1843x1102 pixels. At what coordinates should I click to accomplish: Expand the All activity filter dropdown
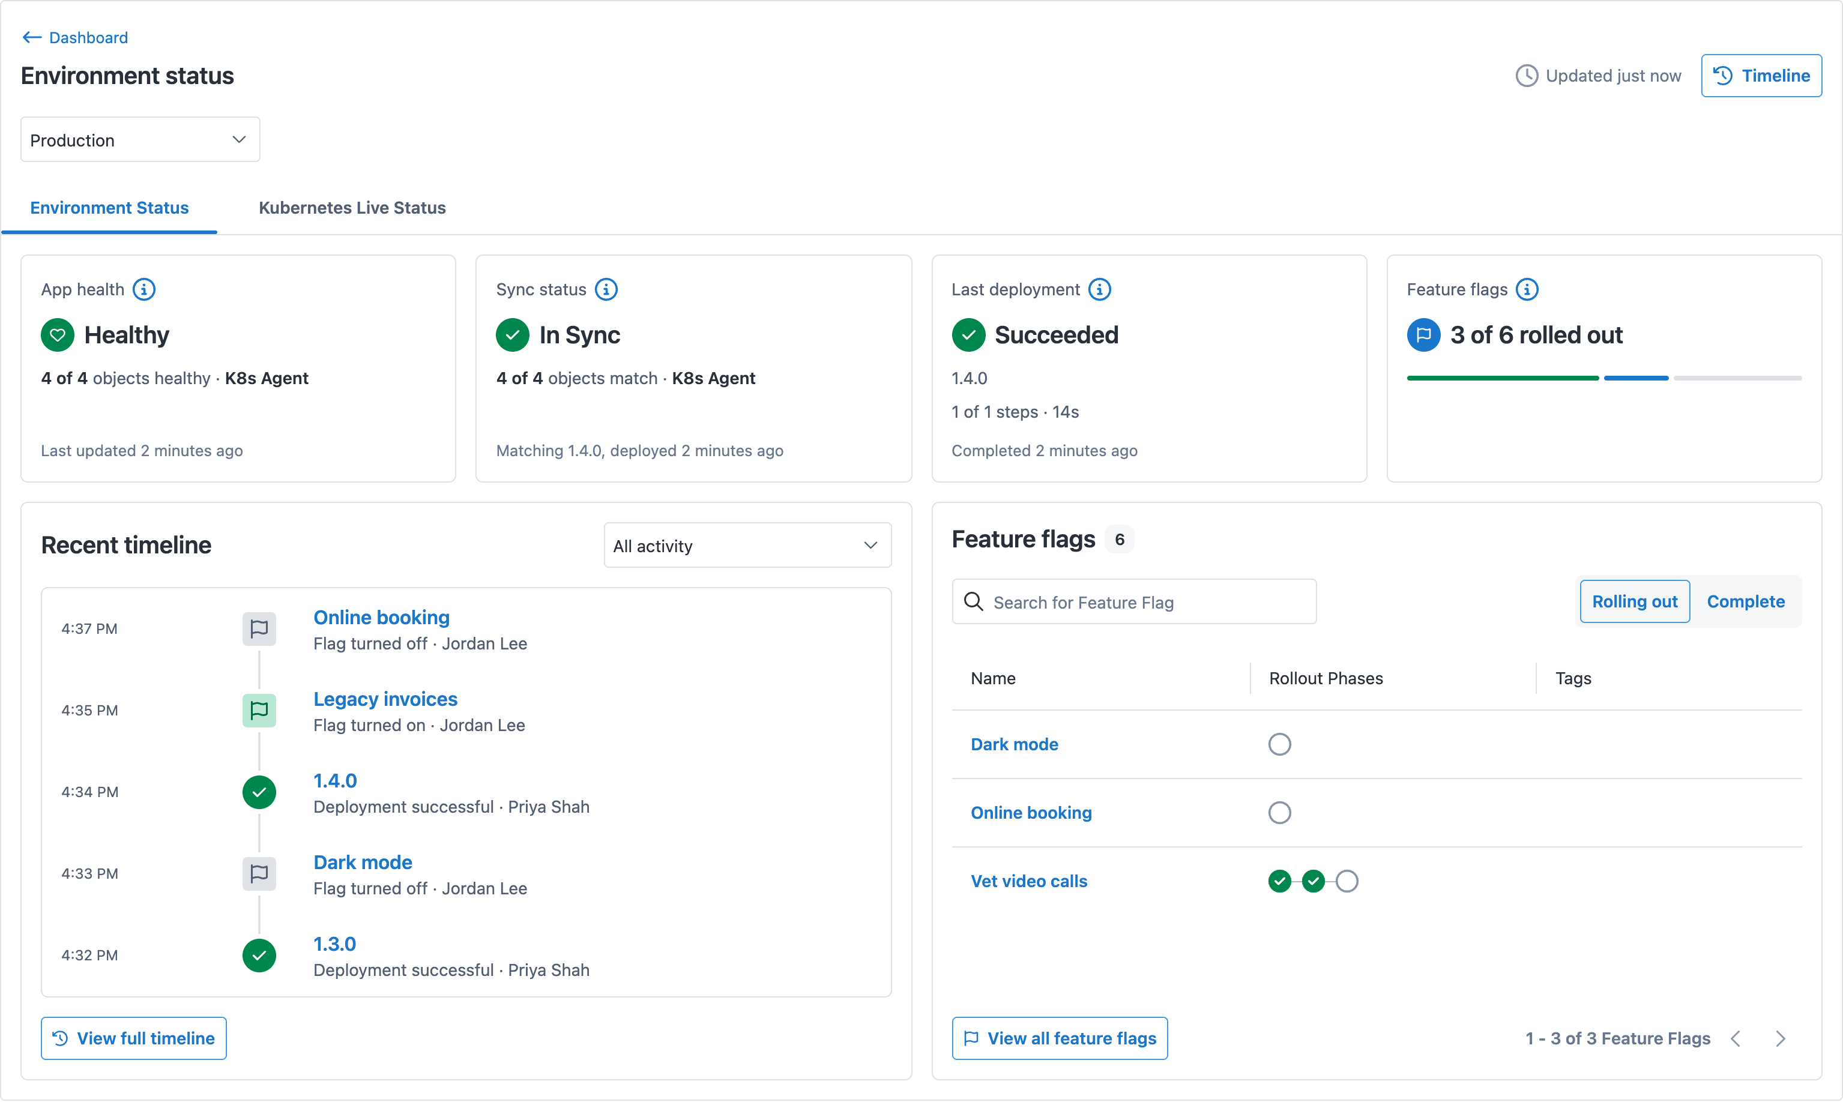[x=747, y=546]
